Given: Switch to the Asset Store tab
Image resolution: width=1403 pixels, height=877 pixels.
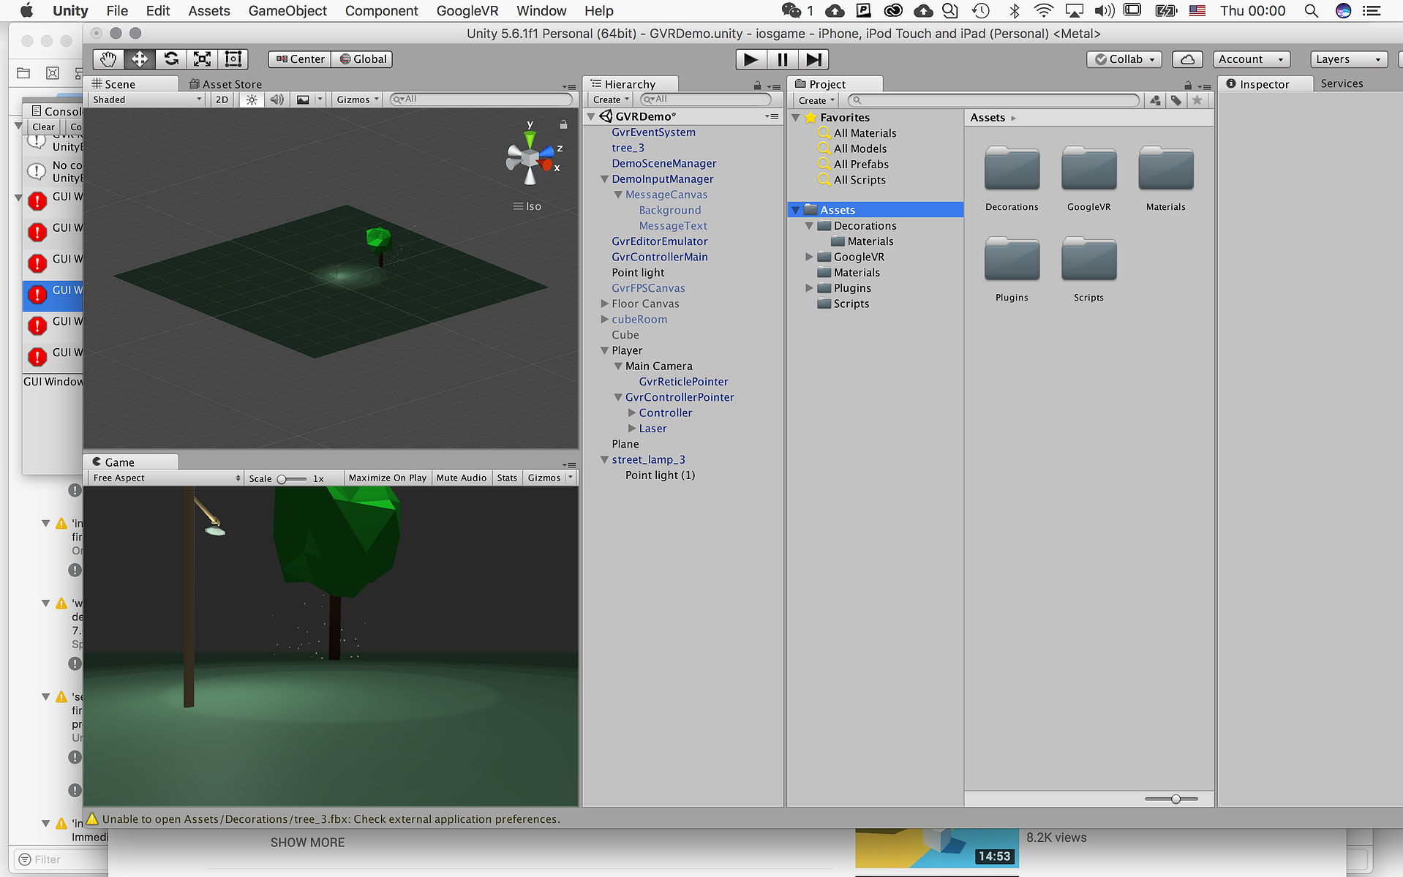Looking at the screenshot, I should [x=226, y=84].
